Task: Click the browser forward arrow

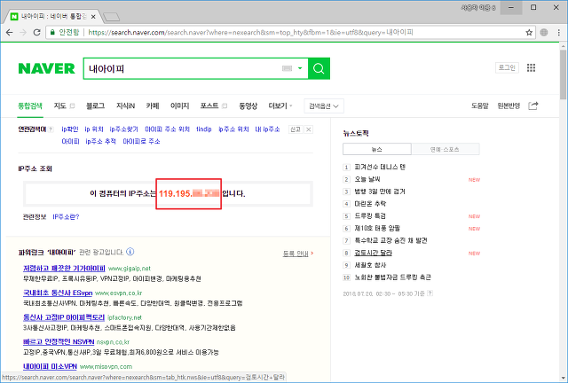Action: click(23, 32)
